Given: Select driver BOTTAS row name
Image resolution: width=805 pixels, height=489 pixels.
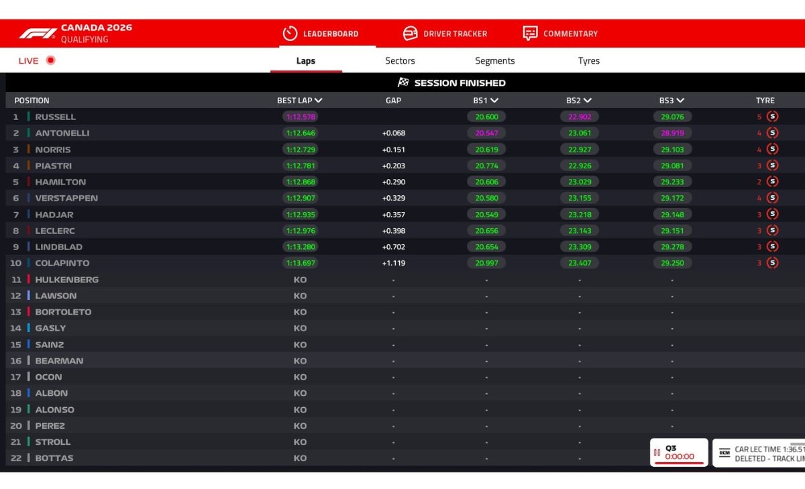Looking at the screenshot, I should point(54,458).
